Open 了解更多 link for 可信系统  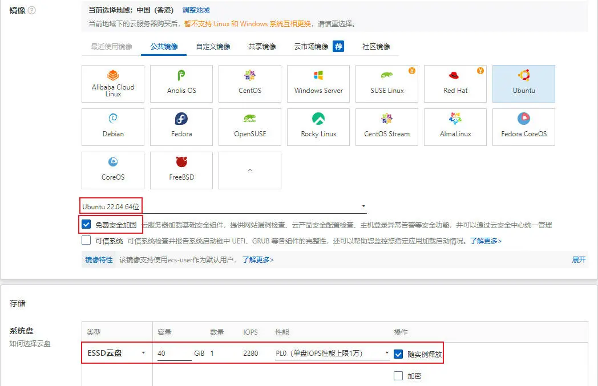click(486, 241)
